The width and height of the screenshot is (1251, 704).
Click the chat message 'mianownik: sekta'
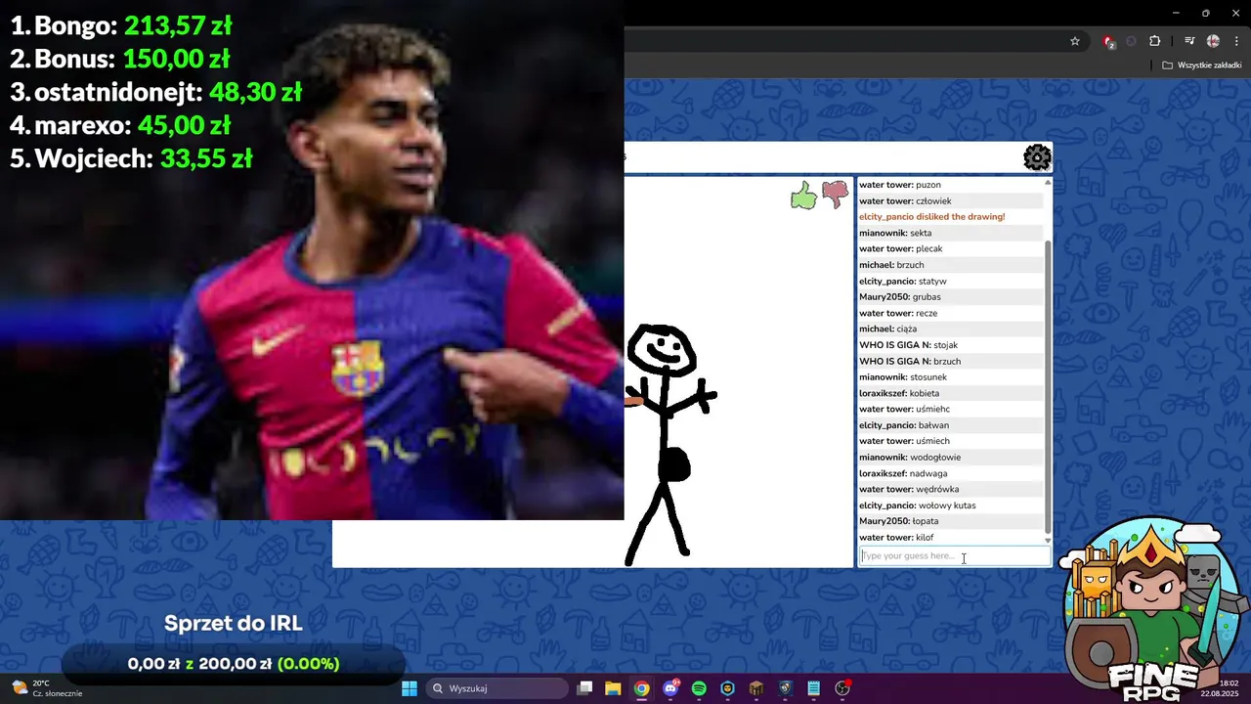click(895, 233)
